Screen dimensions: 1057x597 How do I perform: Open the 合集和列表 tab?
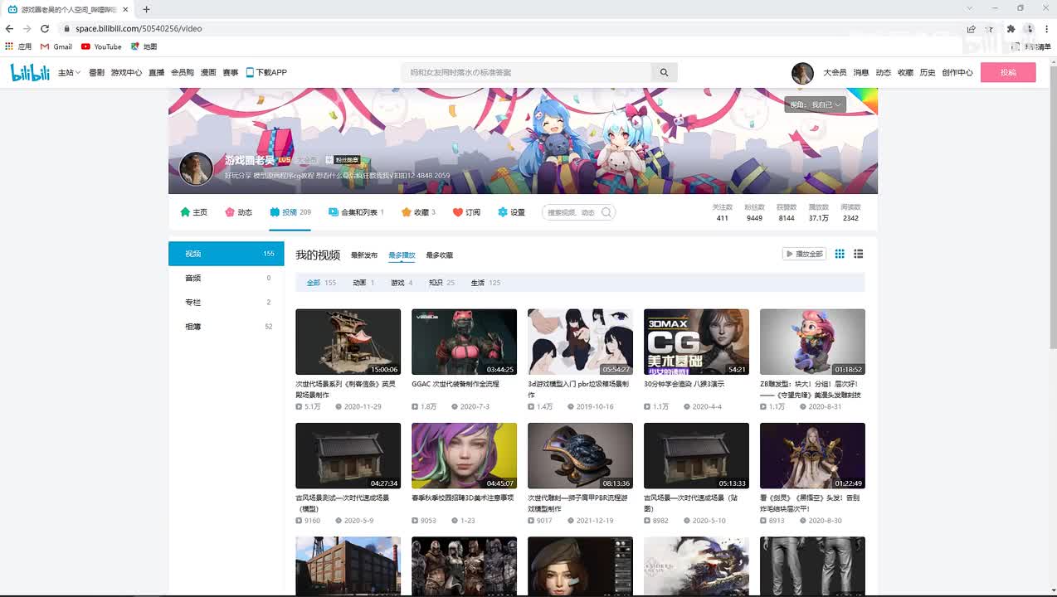click(x=357, y=212)
